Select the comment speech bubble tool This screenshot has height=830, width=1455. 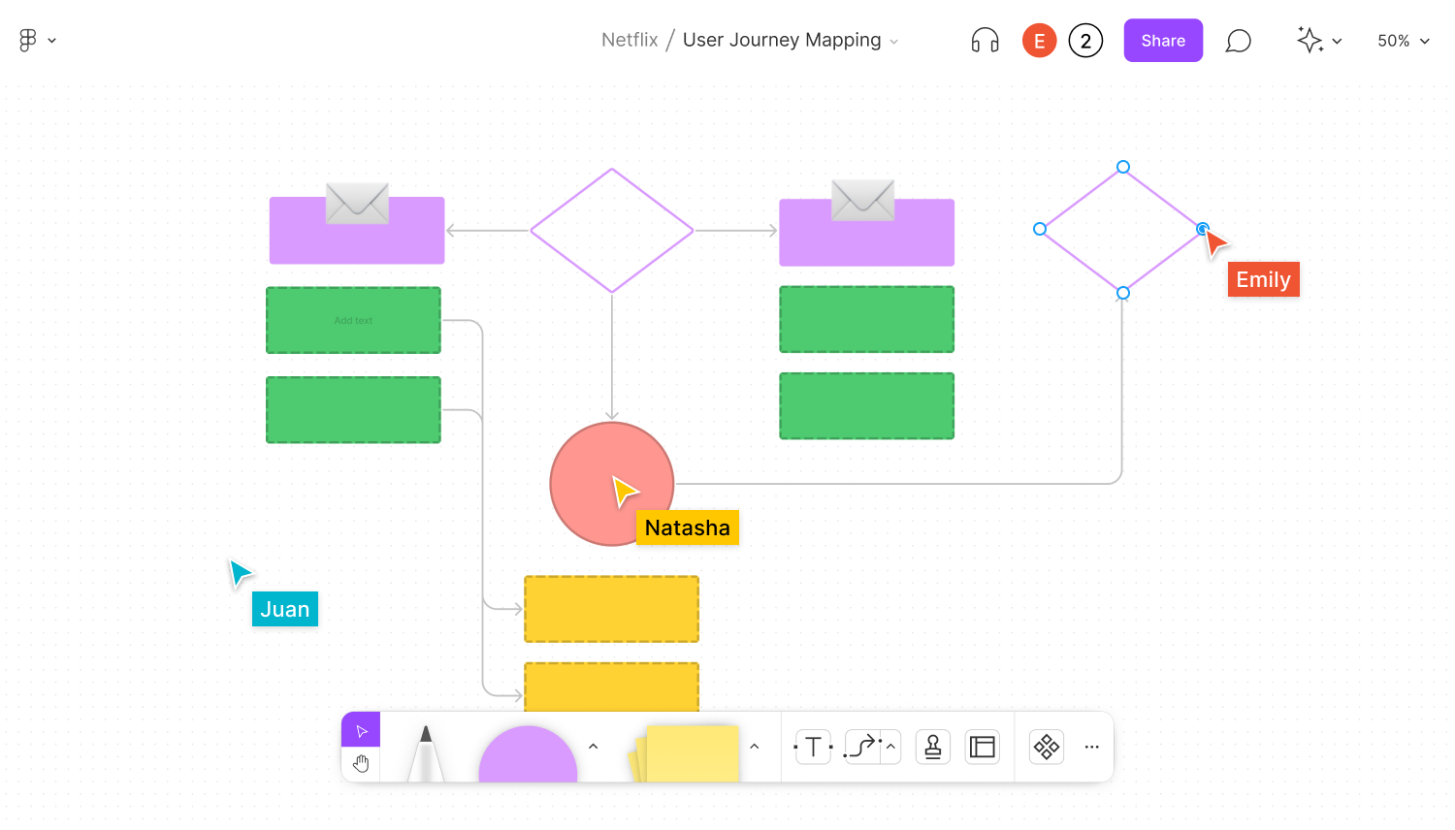(1238, 40)
